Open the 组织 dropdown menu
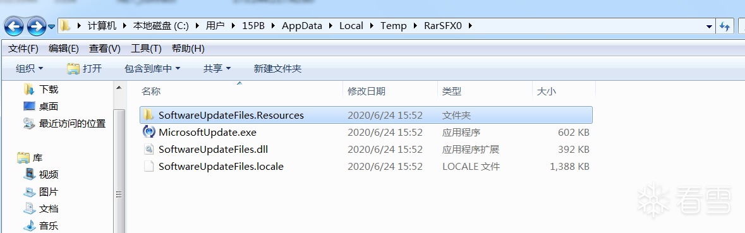Image resolution: width=745 pixels, height=233 pixels. 30,69
